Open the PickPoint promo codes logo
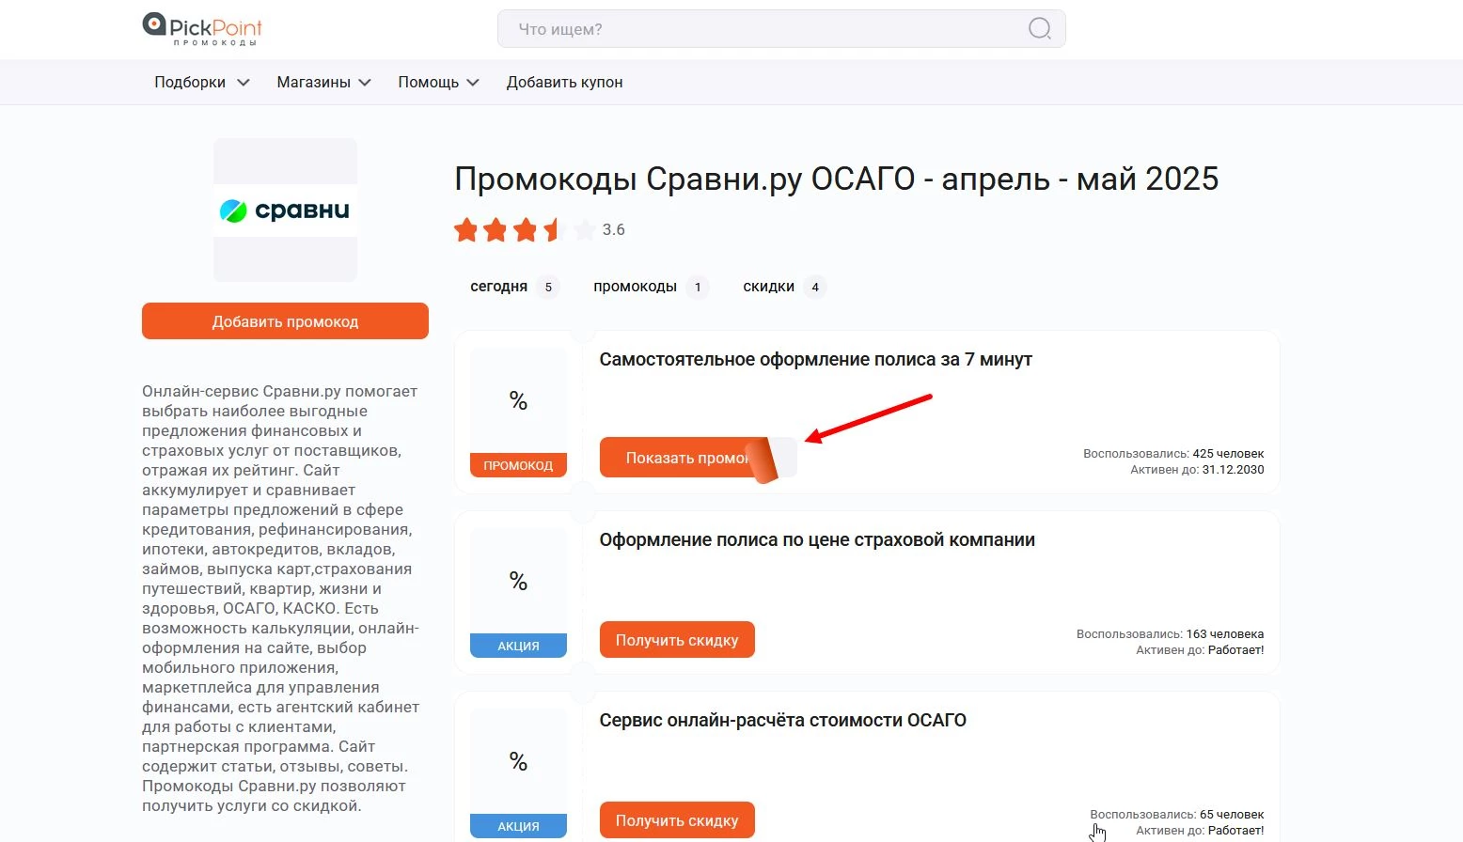Screen dimensions: 1463x842 202,28
